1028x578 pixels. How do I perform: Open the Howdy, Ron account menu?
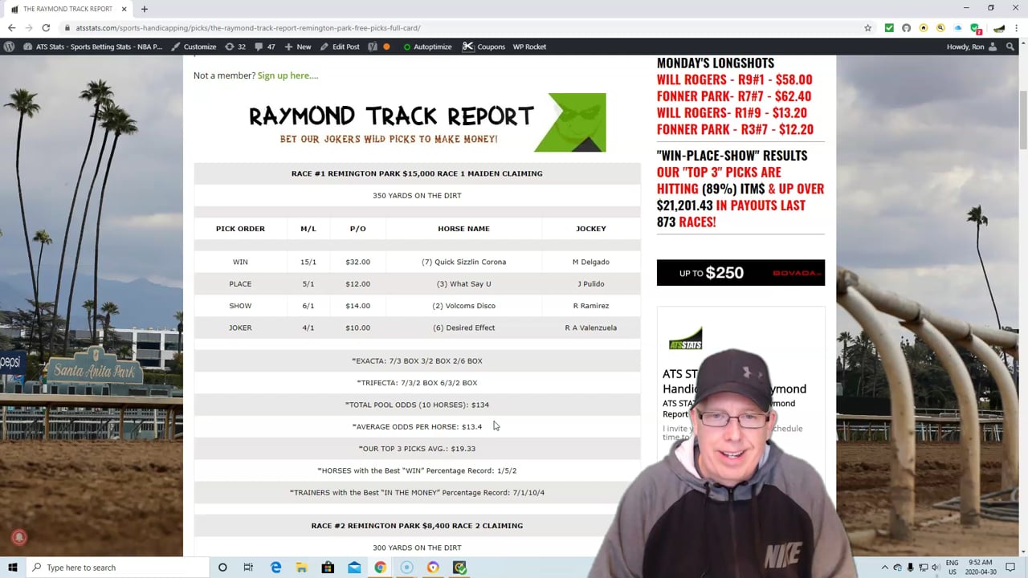[x=972, y=47]
